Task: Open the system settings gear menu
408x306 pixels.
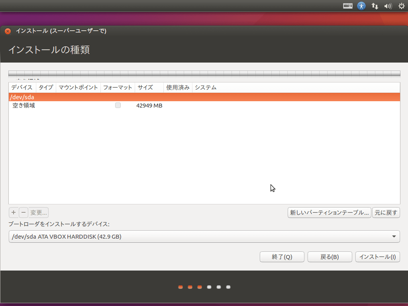Action: [x=401, y=6]
